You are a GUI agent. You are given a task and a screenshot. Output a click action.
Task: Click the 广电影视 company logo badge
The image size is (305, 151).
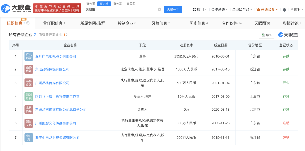tap(29, 56)
